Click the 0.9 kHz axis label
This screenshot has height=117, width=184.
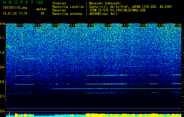(3, 67)
